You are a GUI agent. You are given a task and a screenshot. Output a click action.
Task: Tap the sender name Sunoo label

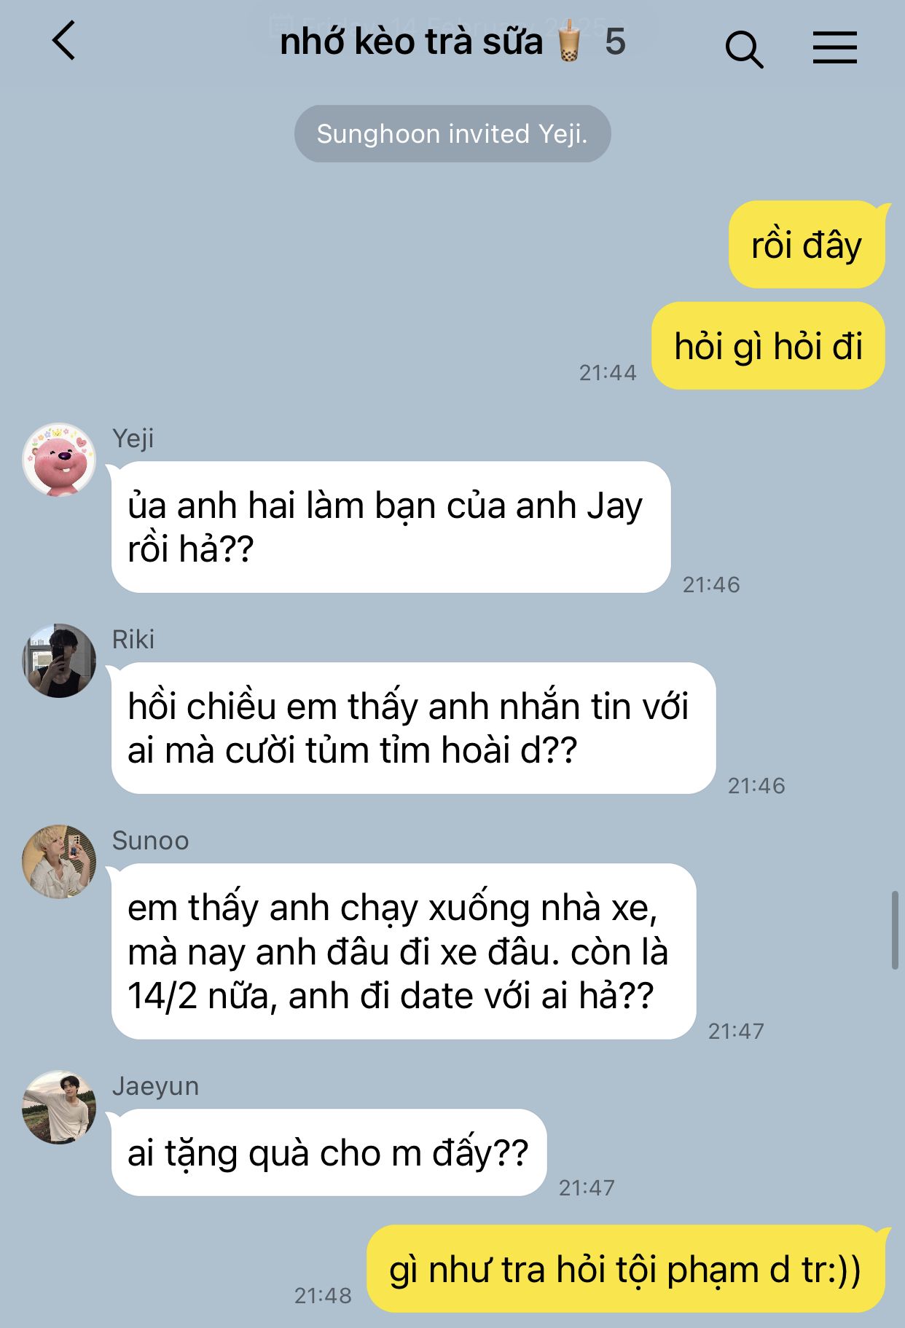pos(150,841)
